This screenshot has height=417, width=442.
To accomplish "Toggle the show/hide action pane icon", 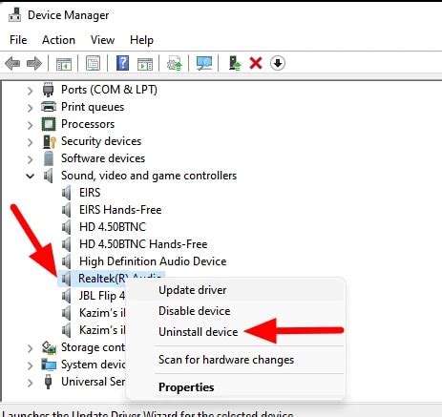I will point(145,64).
